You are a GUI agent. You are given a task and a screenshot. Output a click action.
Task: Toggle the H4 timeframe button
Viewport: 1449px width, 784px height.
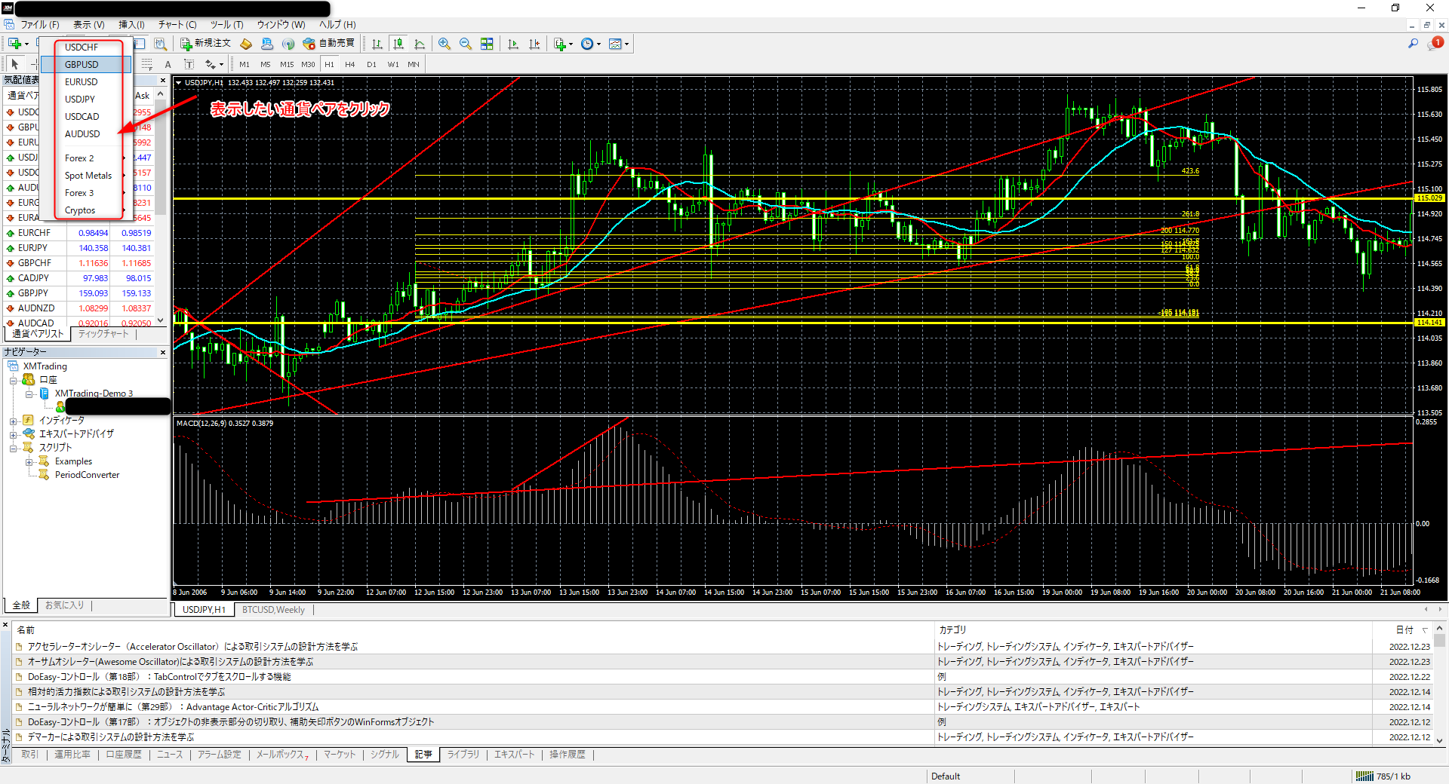coord(350,65)
